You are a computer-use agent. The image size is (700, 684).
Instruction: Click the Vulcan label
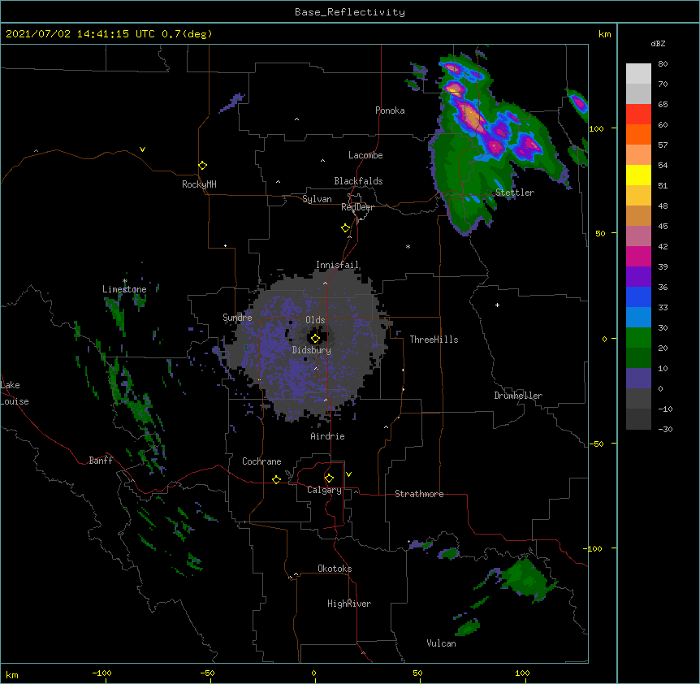441,643
